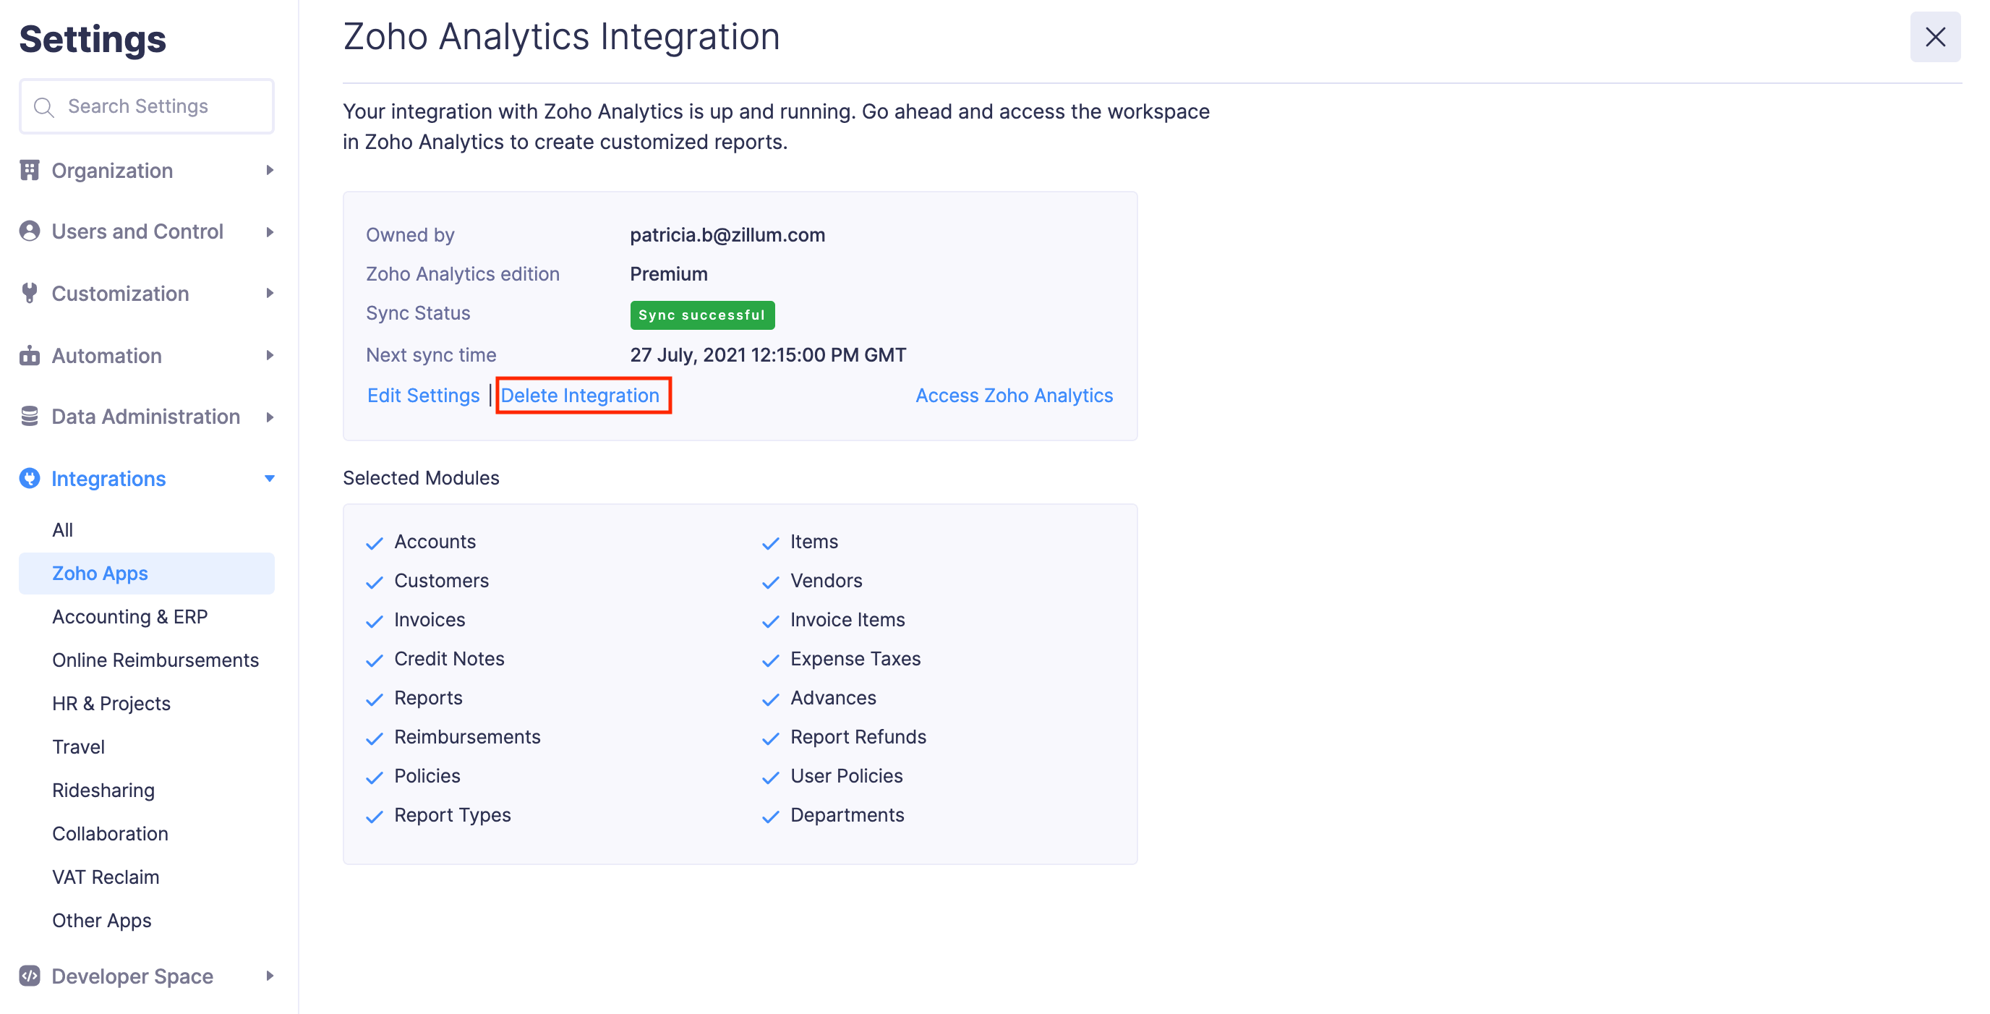Uncheck the Accounts module
1990x1014 pixels.
pyautogui.click(x=375, y=542)
